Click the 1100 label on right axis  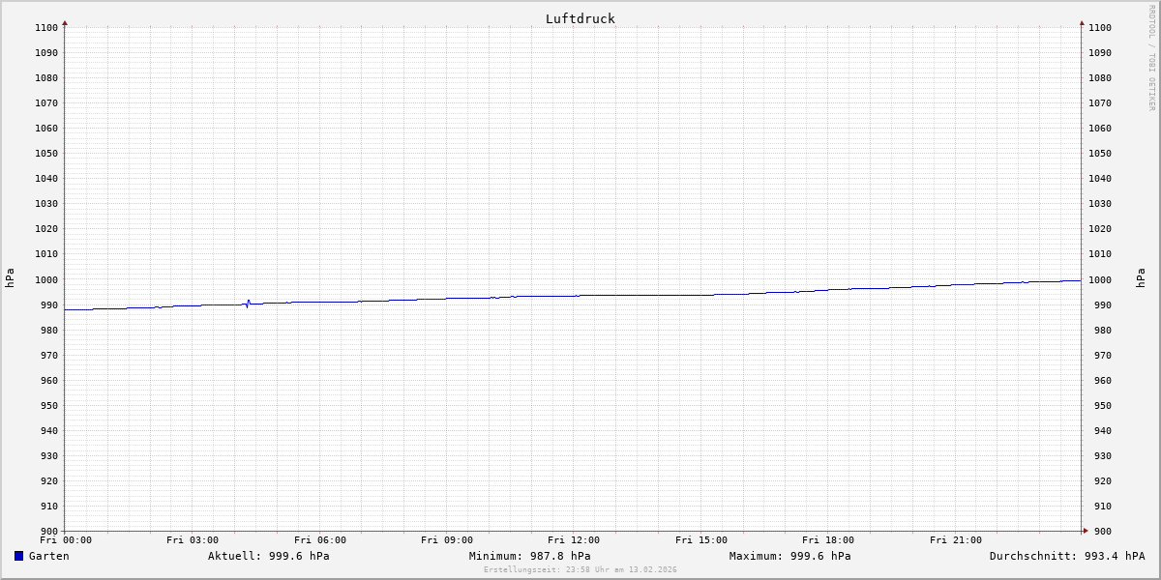[1100, 28]
